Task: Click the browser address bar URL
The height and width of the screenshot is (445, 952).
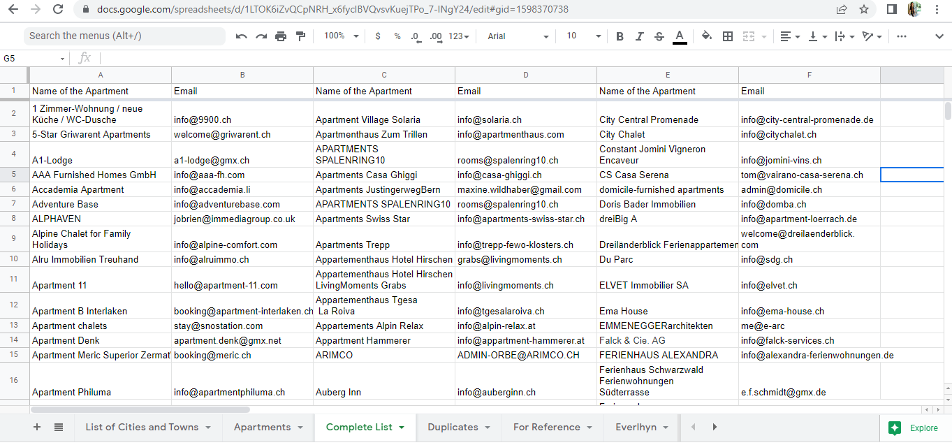Action: pos(331,10)
